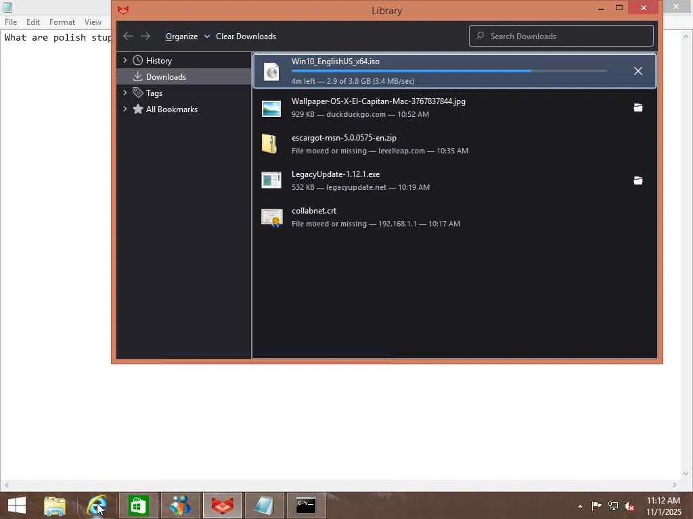The height and width of the screenshot is (519, 693).
Task: Cancel the Win10_EnglishUS_x64.iso download
Action: click(638, 71)
